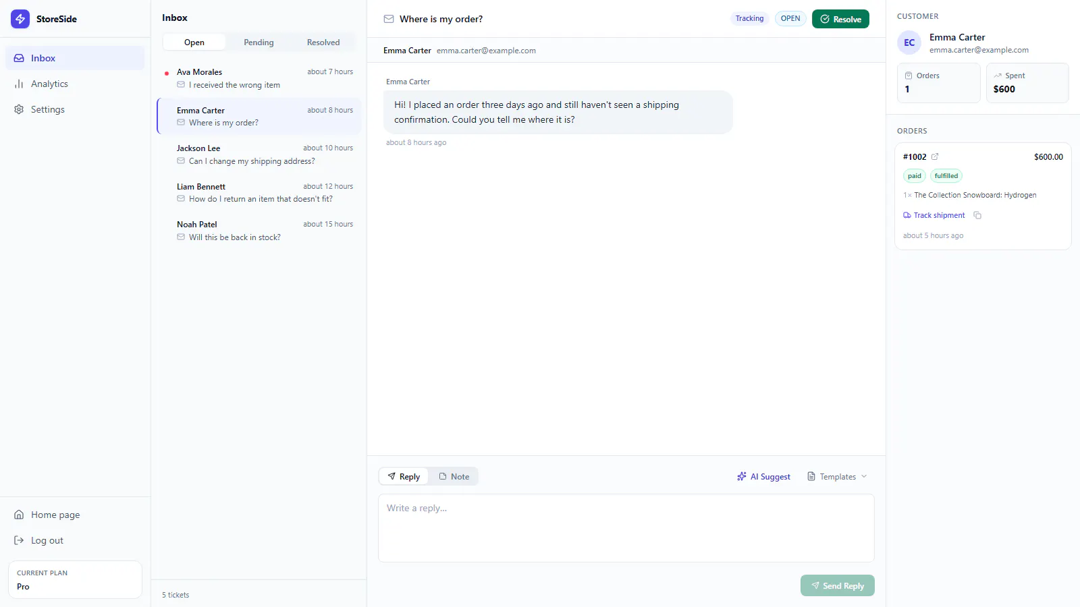The width and height of the screenshot is (1080, 607).
Task: Switch composer to Note mode
Action: 454,476
